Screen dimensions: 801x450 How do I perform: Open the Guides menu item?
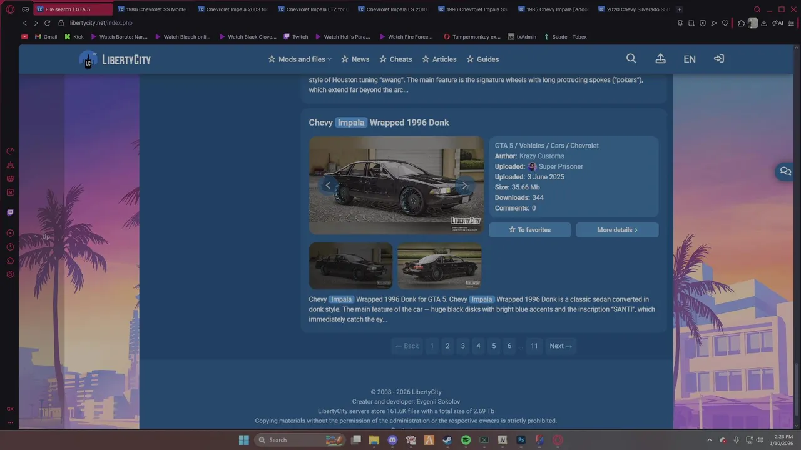482,59
